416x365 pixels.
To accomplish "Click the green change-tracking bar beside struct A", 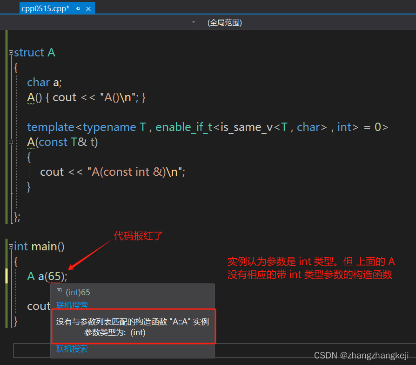I will pyautogui.click(x=6, y=53).
